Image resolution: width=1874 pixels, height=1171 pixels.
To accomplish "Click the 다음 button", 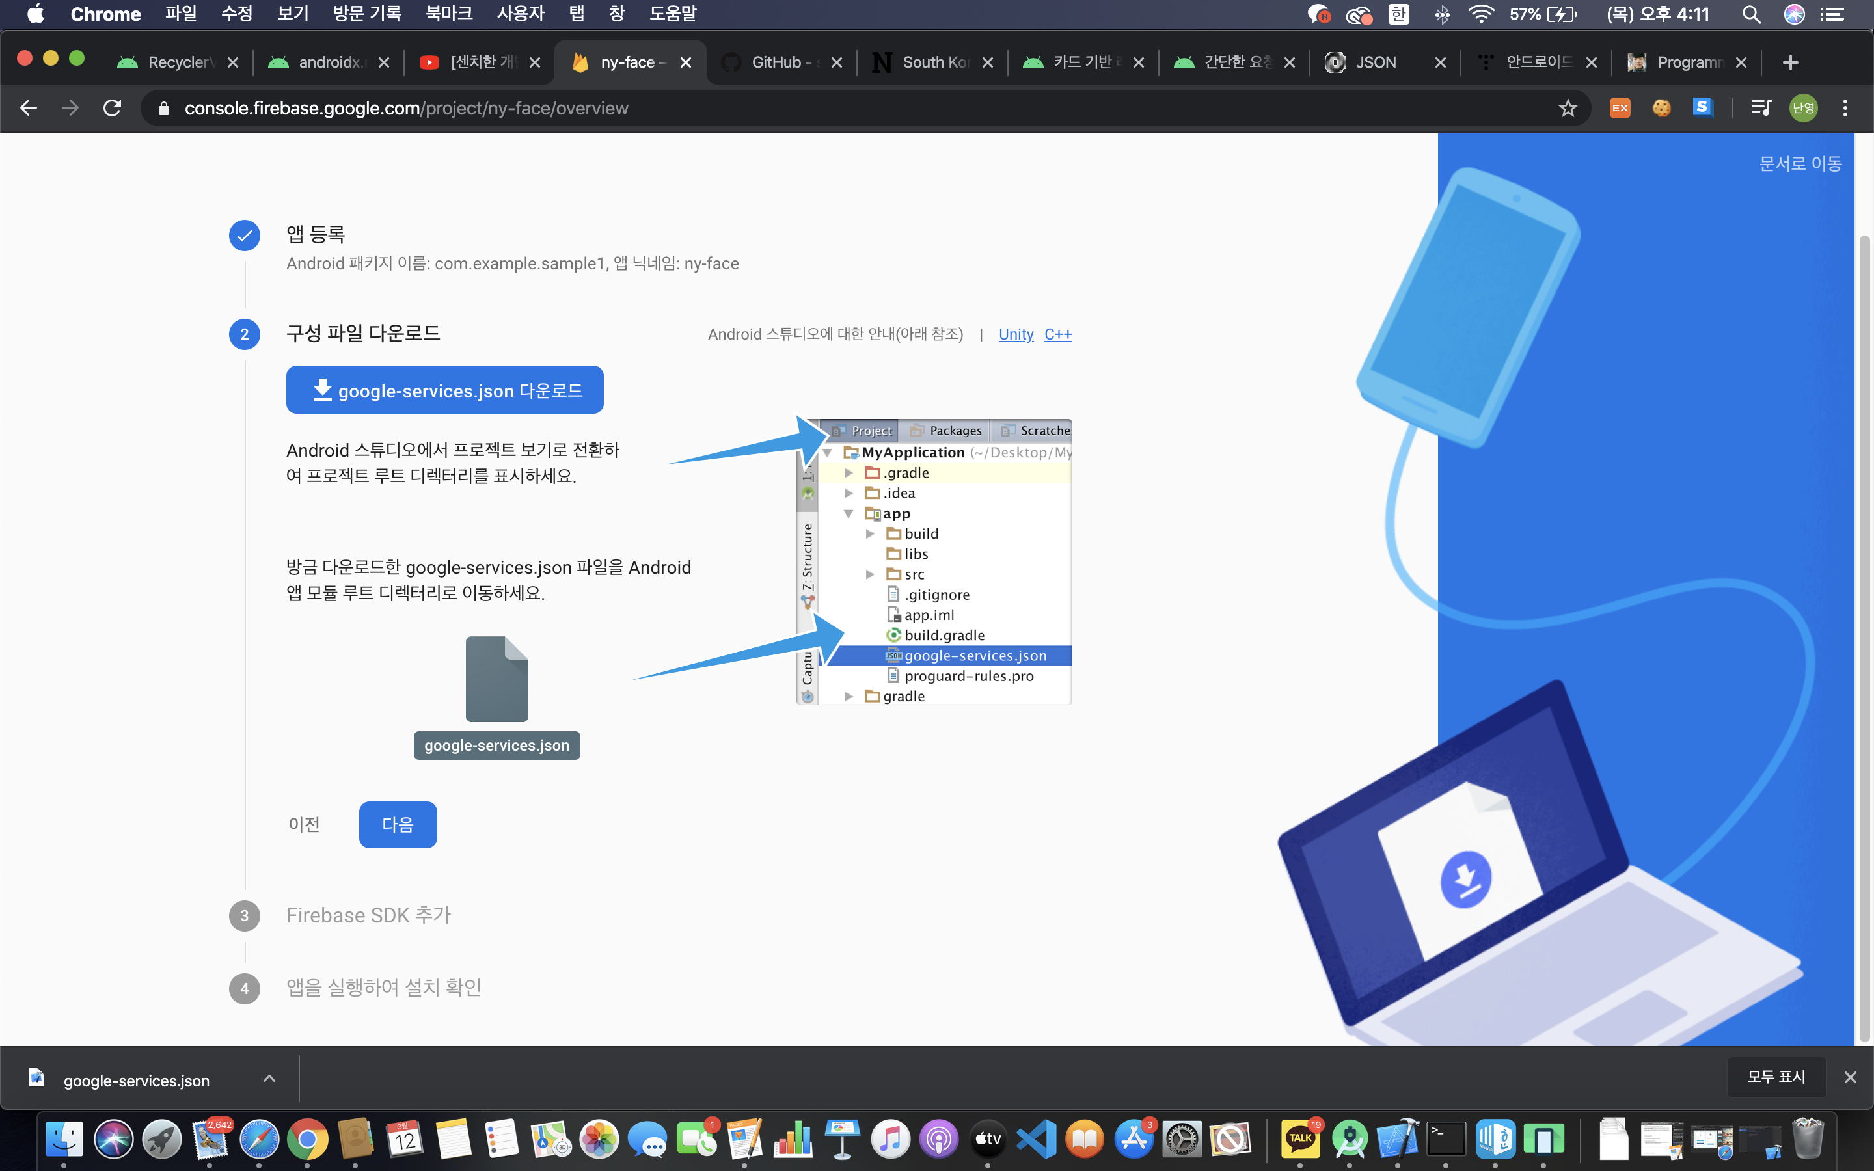I will click(398, 825).
